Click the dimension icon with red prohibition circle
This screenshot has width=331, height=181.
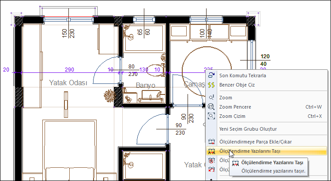[211, 160]
